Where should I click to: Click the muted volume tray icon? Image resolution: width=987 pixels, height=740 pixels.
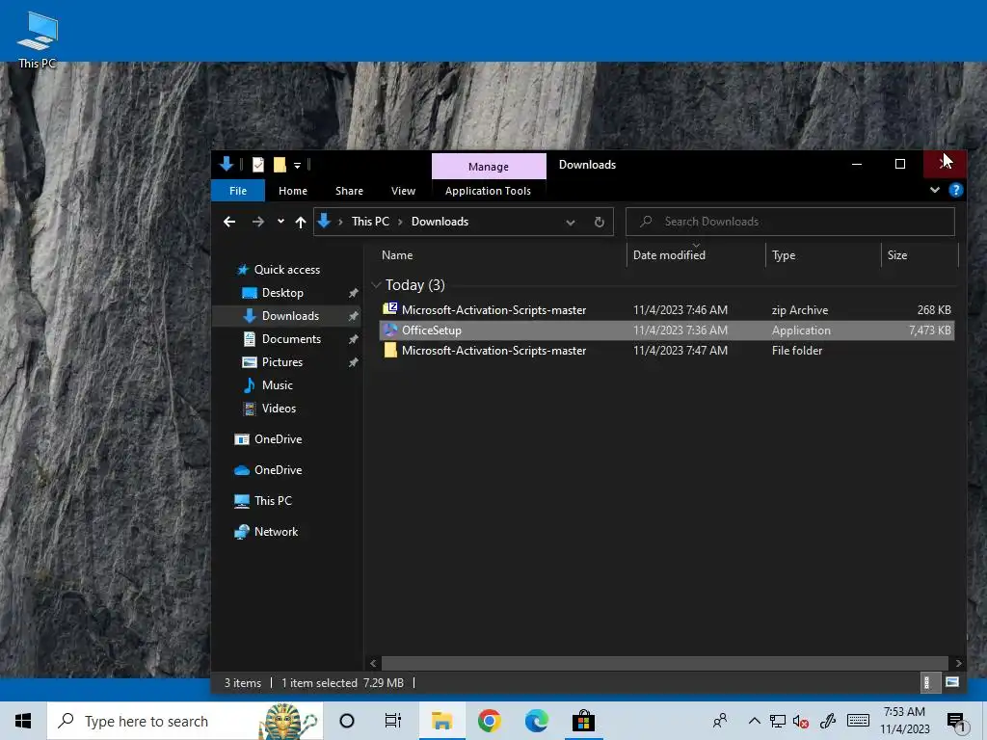[x=801, y=722]
